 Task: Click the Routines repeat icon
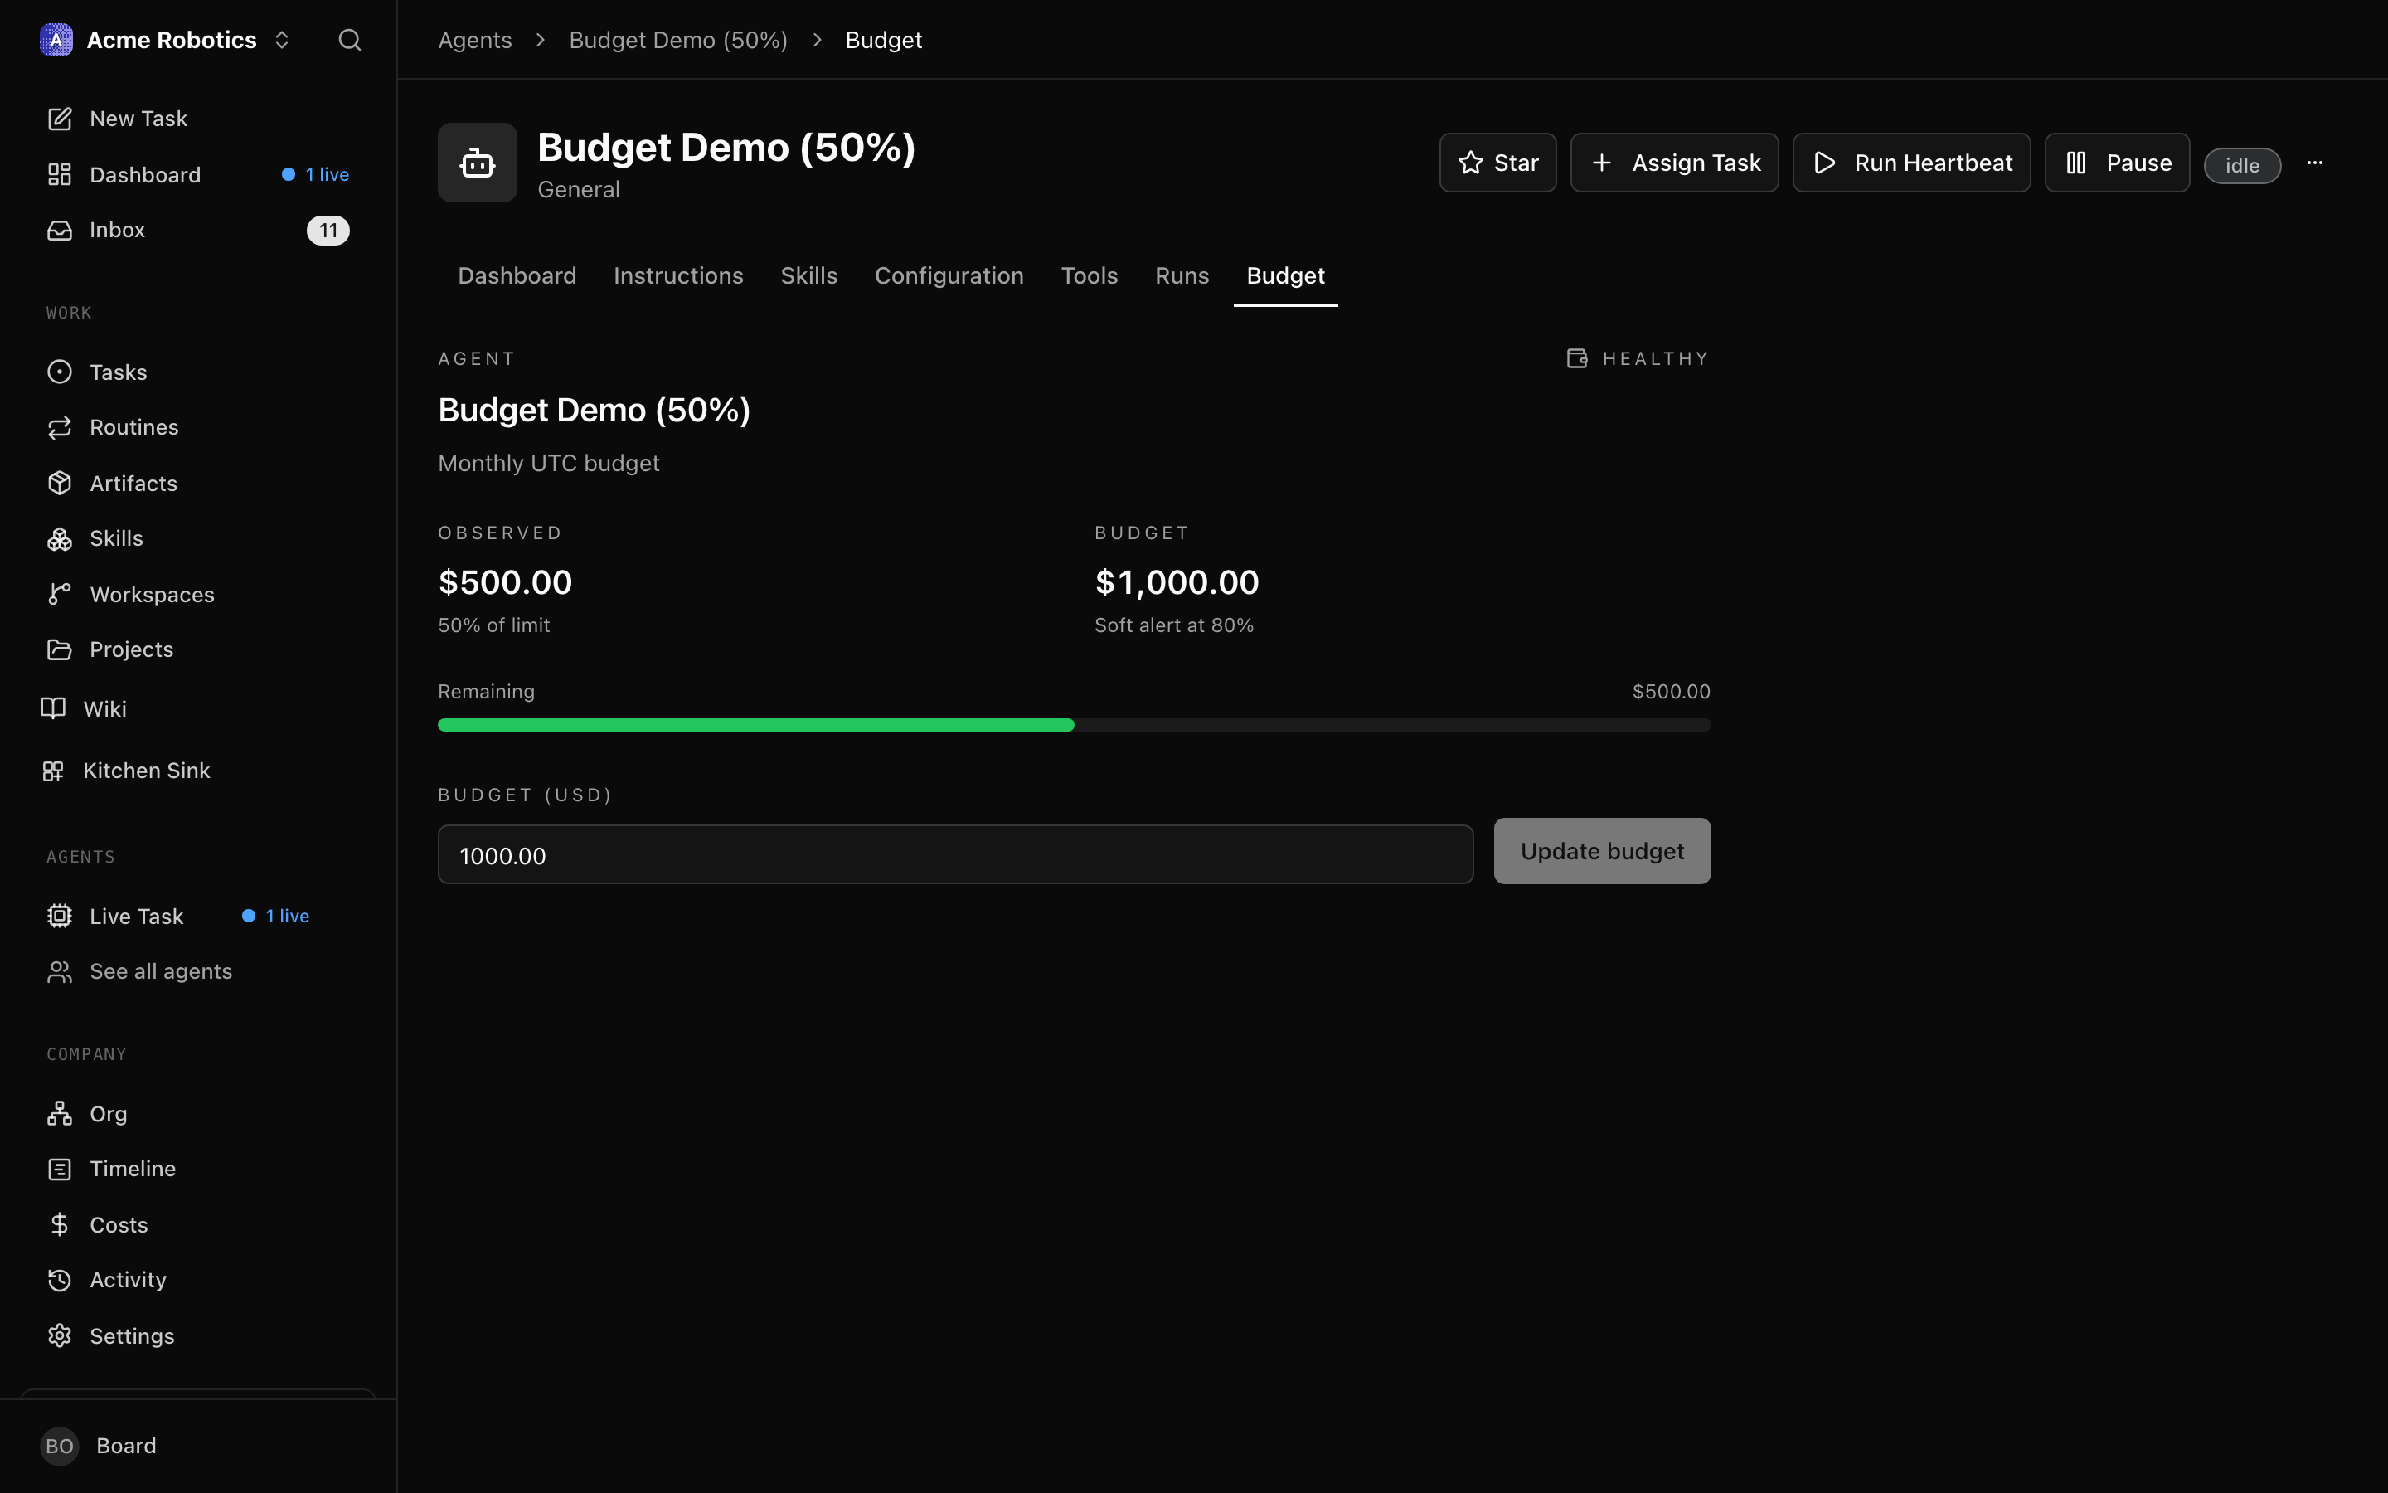59,427
